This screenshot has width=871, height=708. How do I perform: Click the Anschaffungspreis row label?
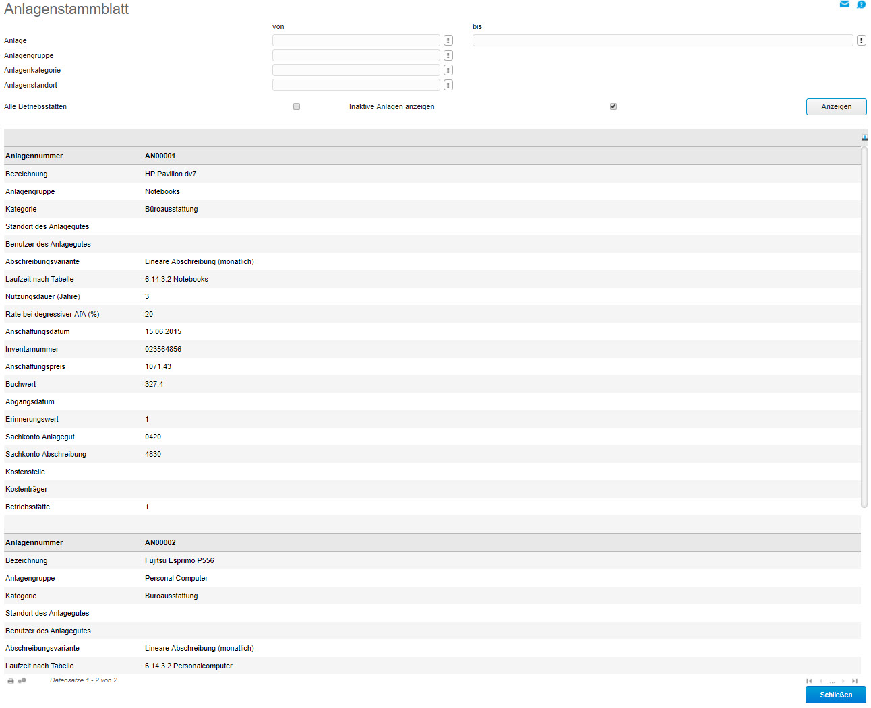point(35,366)
